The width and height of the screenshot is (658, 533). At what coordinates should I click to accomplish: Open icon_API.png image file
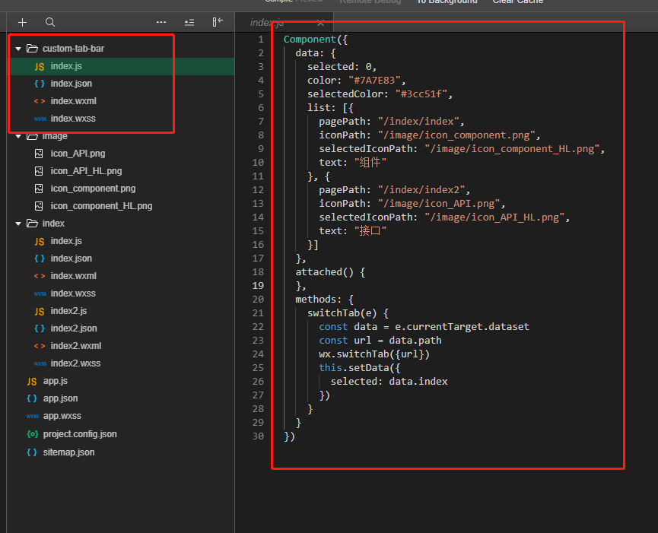(x=78, y=154)
